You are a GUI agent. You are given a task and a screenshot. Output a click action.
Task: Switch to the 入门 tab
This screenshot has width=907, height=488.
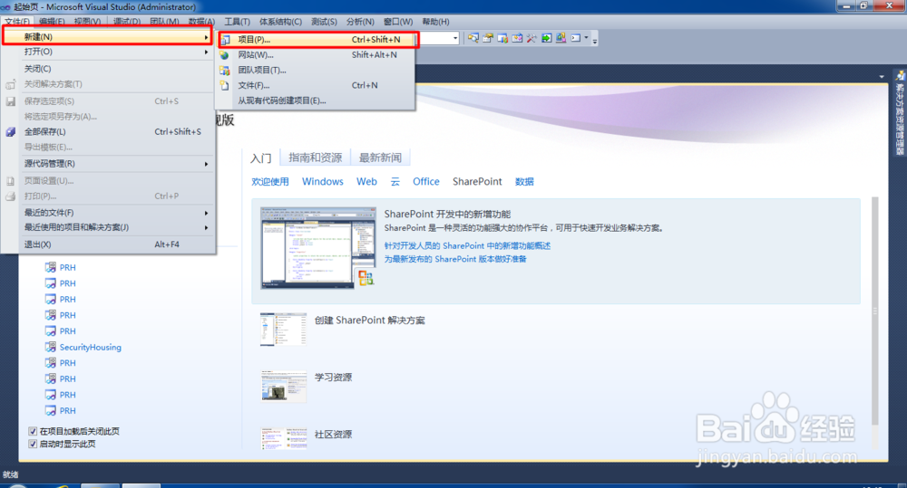coord(261,158)
